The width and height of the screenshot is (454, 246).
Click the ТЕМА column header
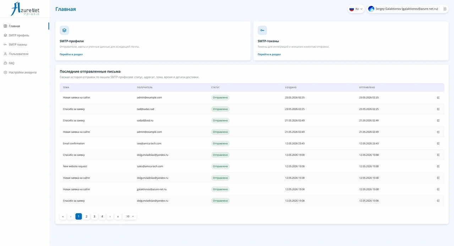click(66, 87)
